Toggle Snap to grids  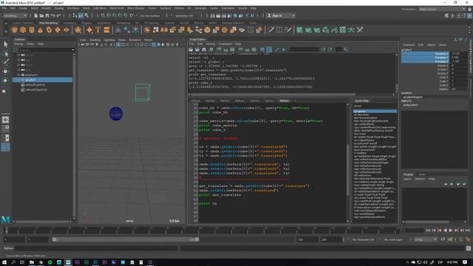[x=103, y=16]
